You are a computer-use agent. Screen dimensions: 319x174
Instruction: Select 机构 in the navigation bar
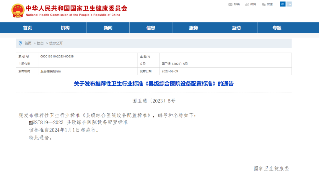coord(65,28)
